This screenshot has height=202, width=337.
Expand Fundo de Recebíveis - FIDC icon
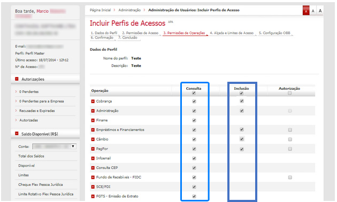click(93, 177)
